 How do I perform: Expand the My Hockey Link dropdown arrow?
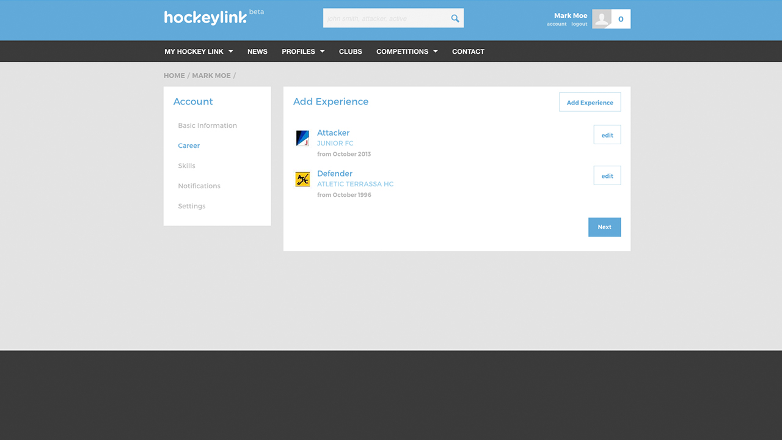(230, 51)
